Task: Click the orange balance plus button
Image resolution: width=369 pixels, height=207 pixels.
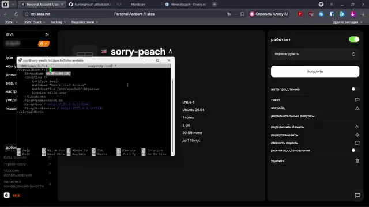Action: pos(44,44)
